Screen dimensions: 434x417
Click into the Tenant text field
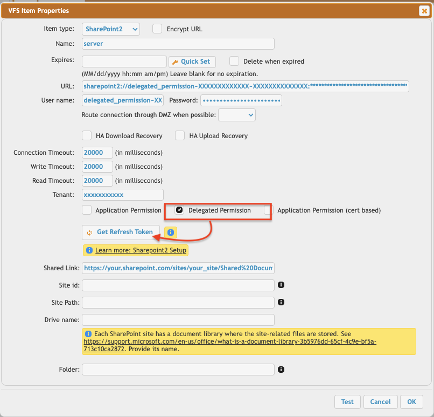point(123,195)
